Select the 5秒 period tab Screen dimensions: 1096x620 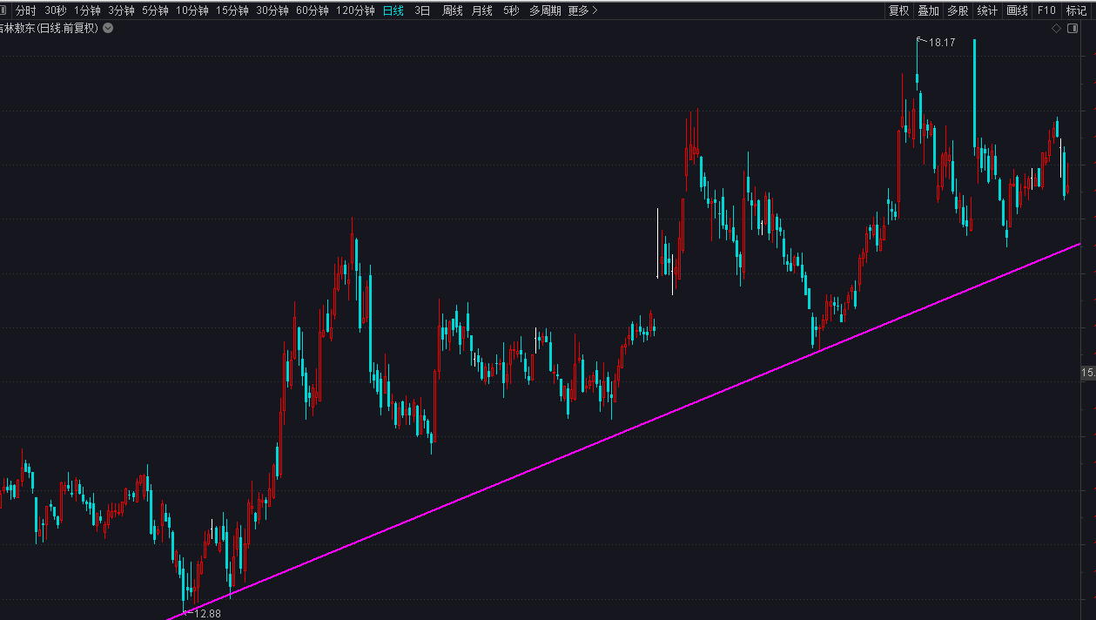511,10
